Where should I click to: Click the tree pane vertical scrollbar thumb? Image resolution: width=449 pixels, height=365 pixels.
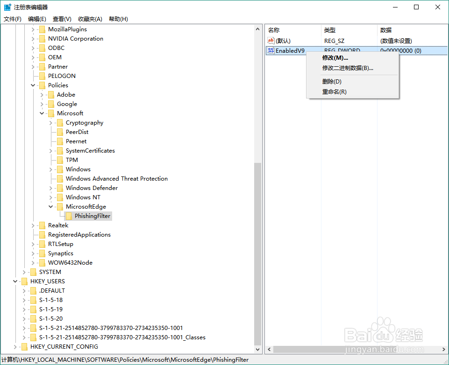coord(257,254)
